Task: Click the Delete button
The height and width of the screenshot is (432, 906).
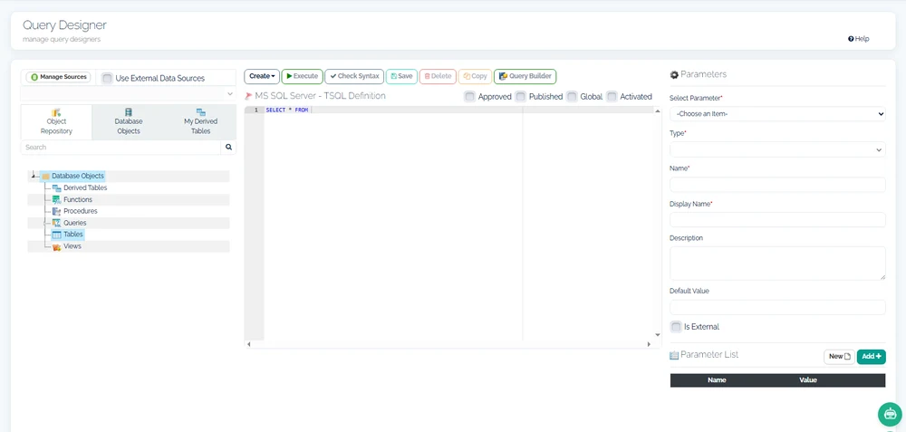Action: coord(438,76)
